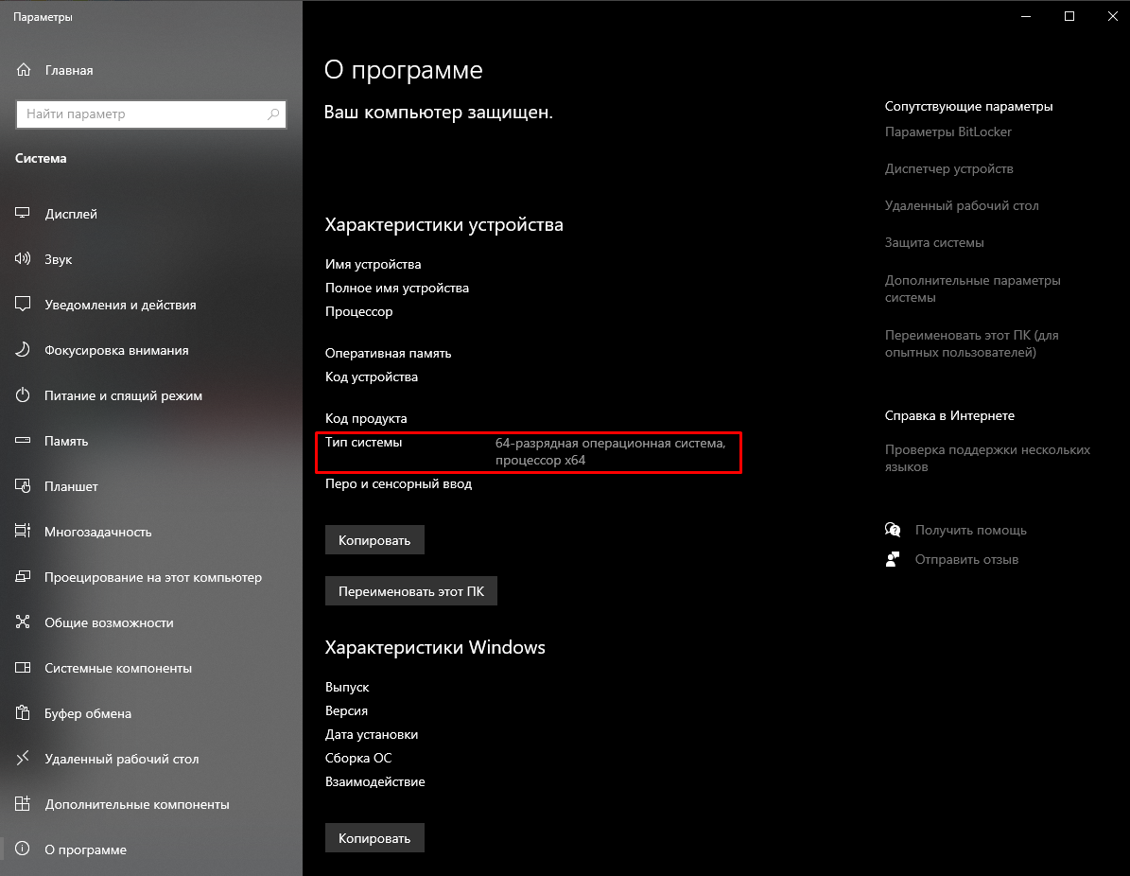1130x876 pixels.
Task: Click Копировать under device characteristics
Action: coord(374,540)
